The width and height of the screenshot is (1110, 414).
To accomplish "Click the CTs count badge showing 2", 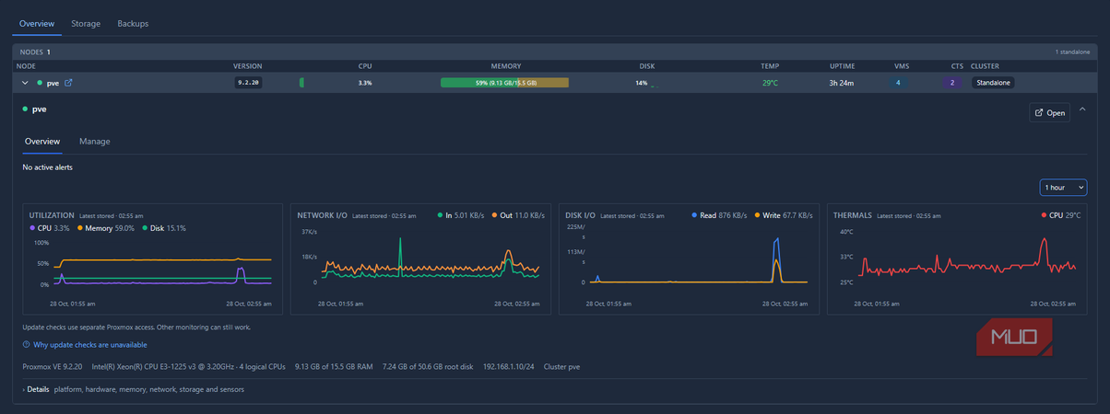I will [952, 83].
